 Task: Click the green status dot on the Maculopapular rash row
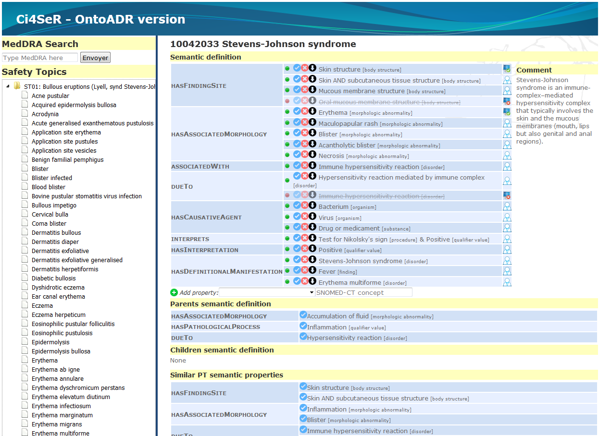[x=287, y=123]
